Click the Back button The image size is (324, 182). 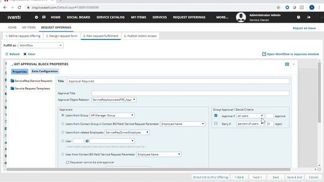[x=239, y=177]
